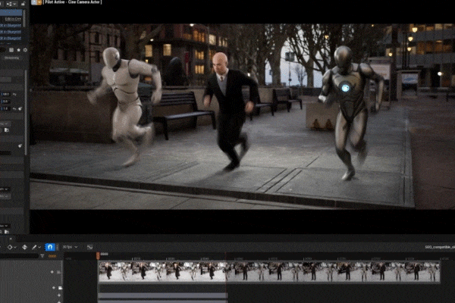Click the grid view icon in details panel
Screen dimensions: 455x303
[11, 50]
